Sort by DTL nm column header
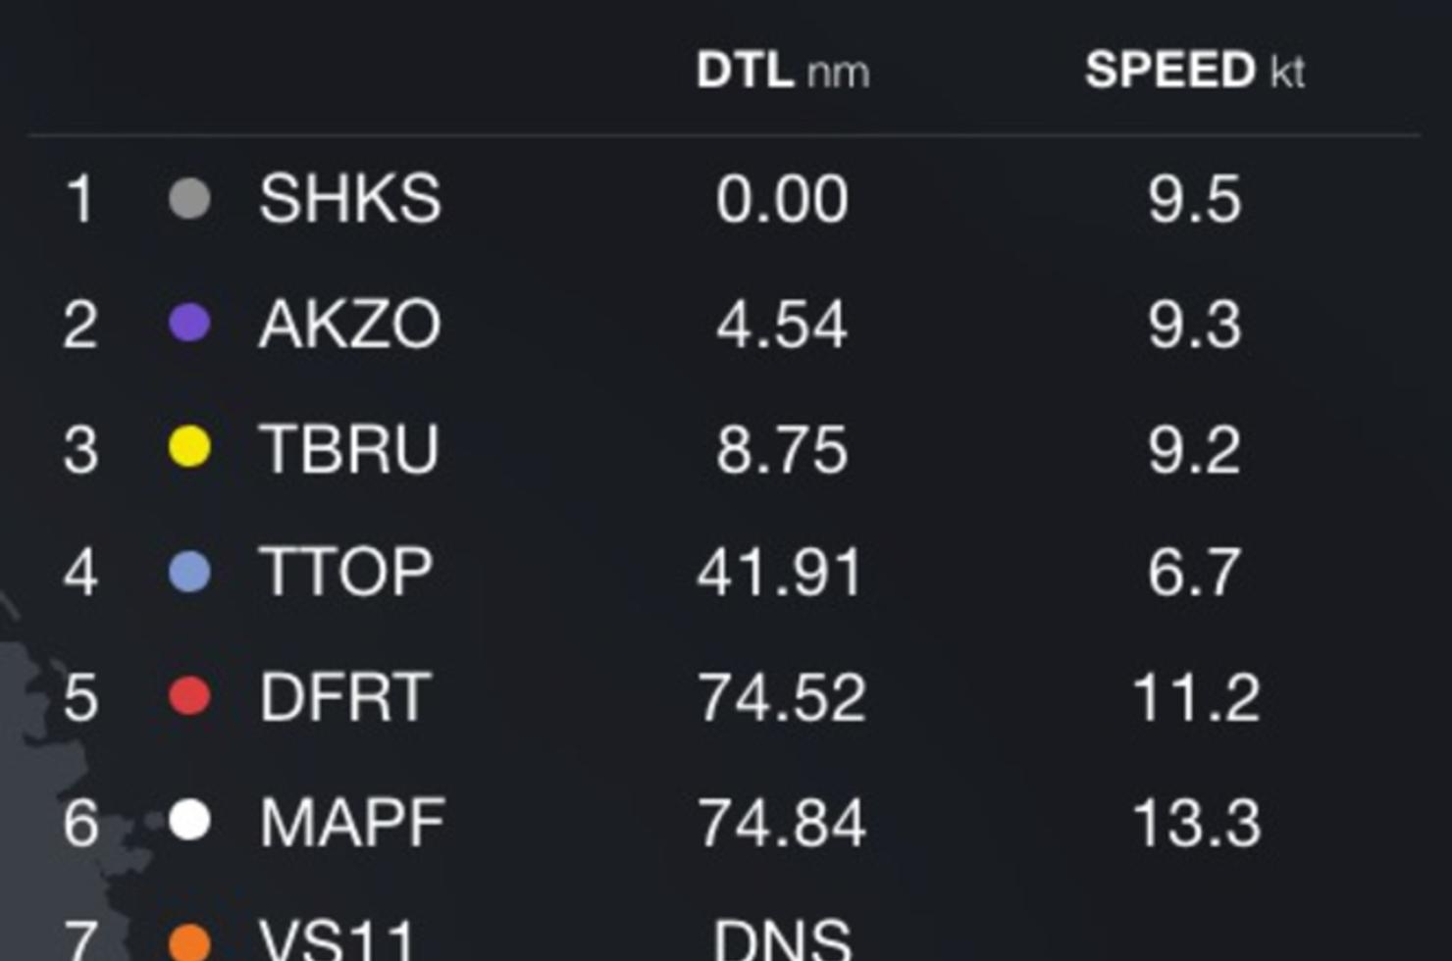This screenshot has height=961, width=1452. point(783,71)
